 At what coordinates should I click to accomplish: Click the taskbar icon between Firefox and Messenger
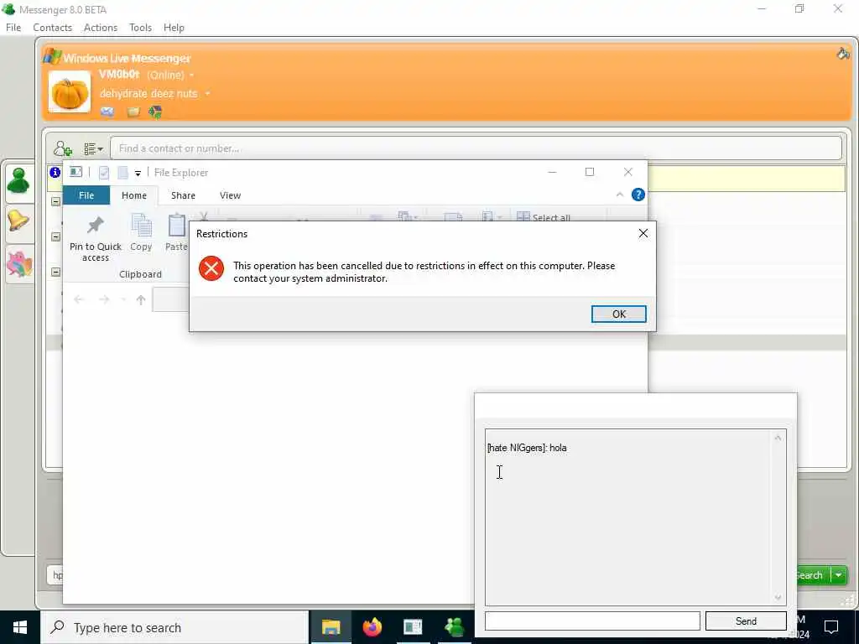tap(413, 627)
